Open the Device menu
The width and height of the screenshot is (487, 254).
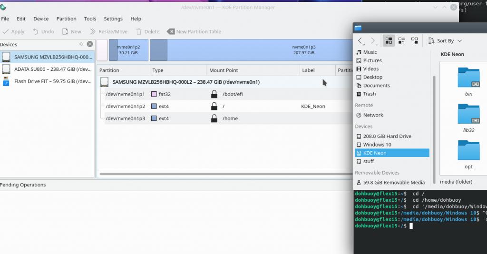(x=41, y=19)
